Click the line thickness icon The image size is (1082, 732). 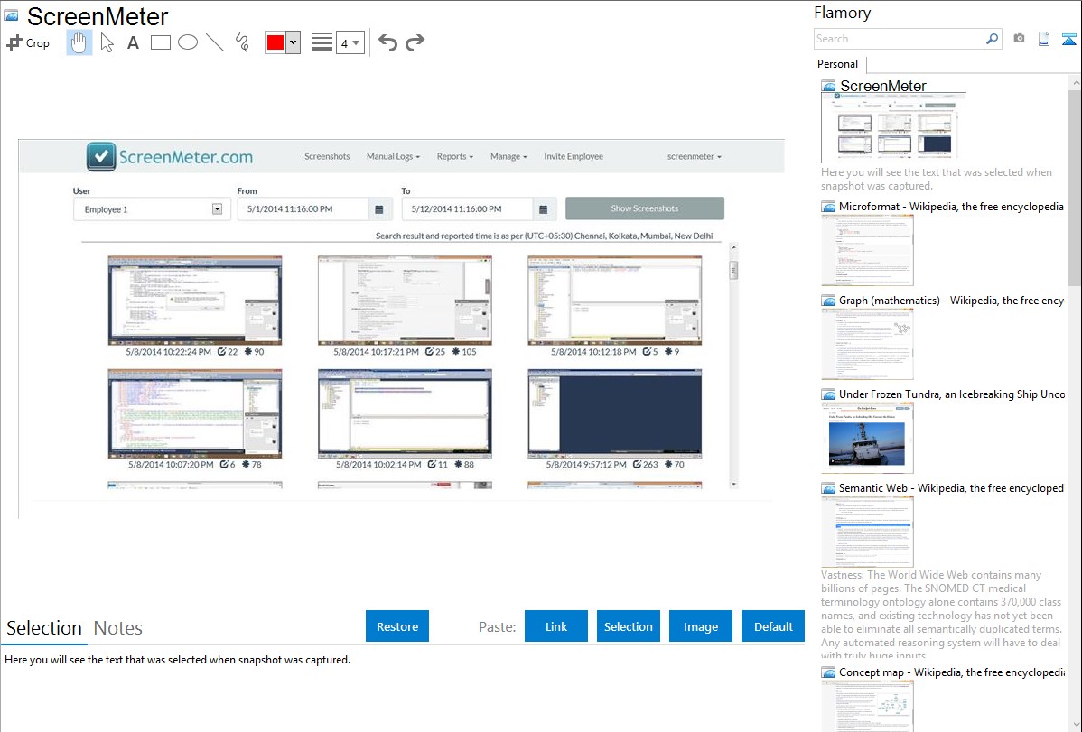tap(322, 42)
